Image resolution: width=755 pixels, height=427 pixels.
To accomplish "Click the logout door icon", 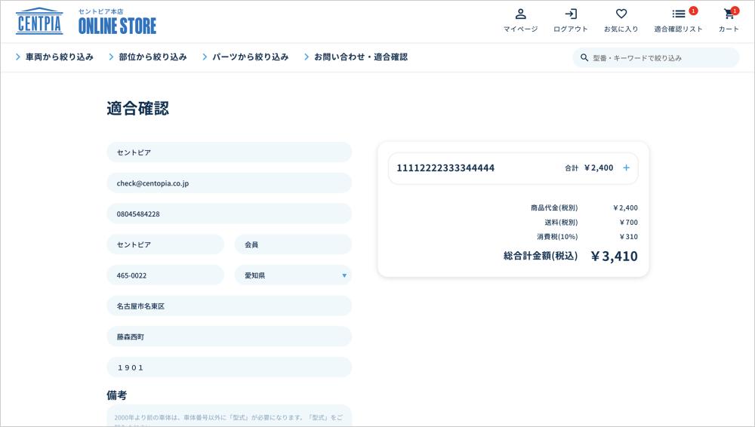I will pos(571,14).
